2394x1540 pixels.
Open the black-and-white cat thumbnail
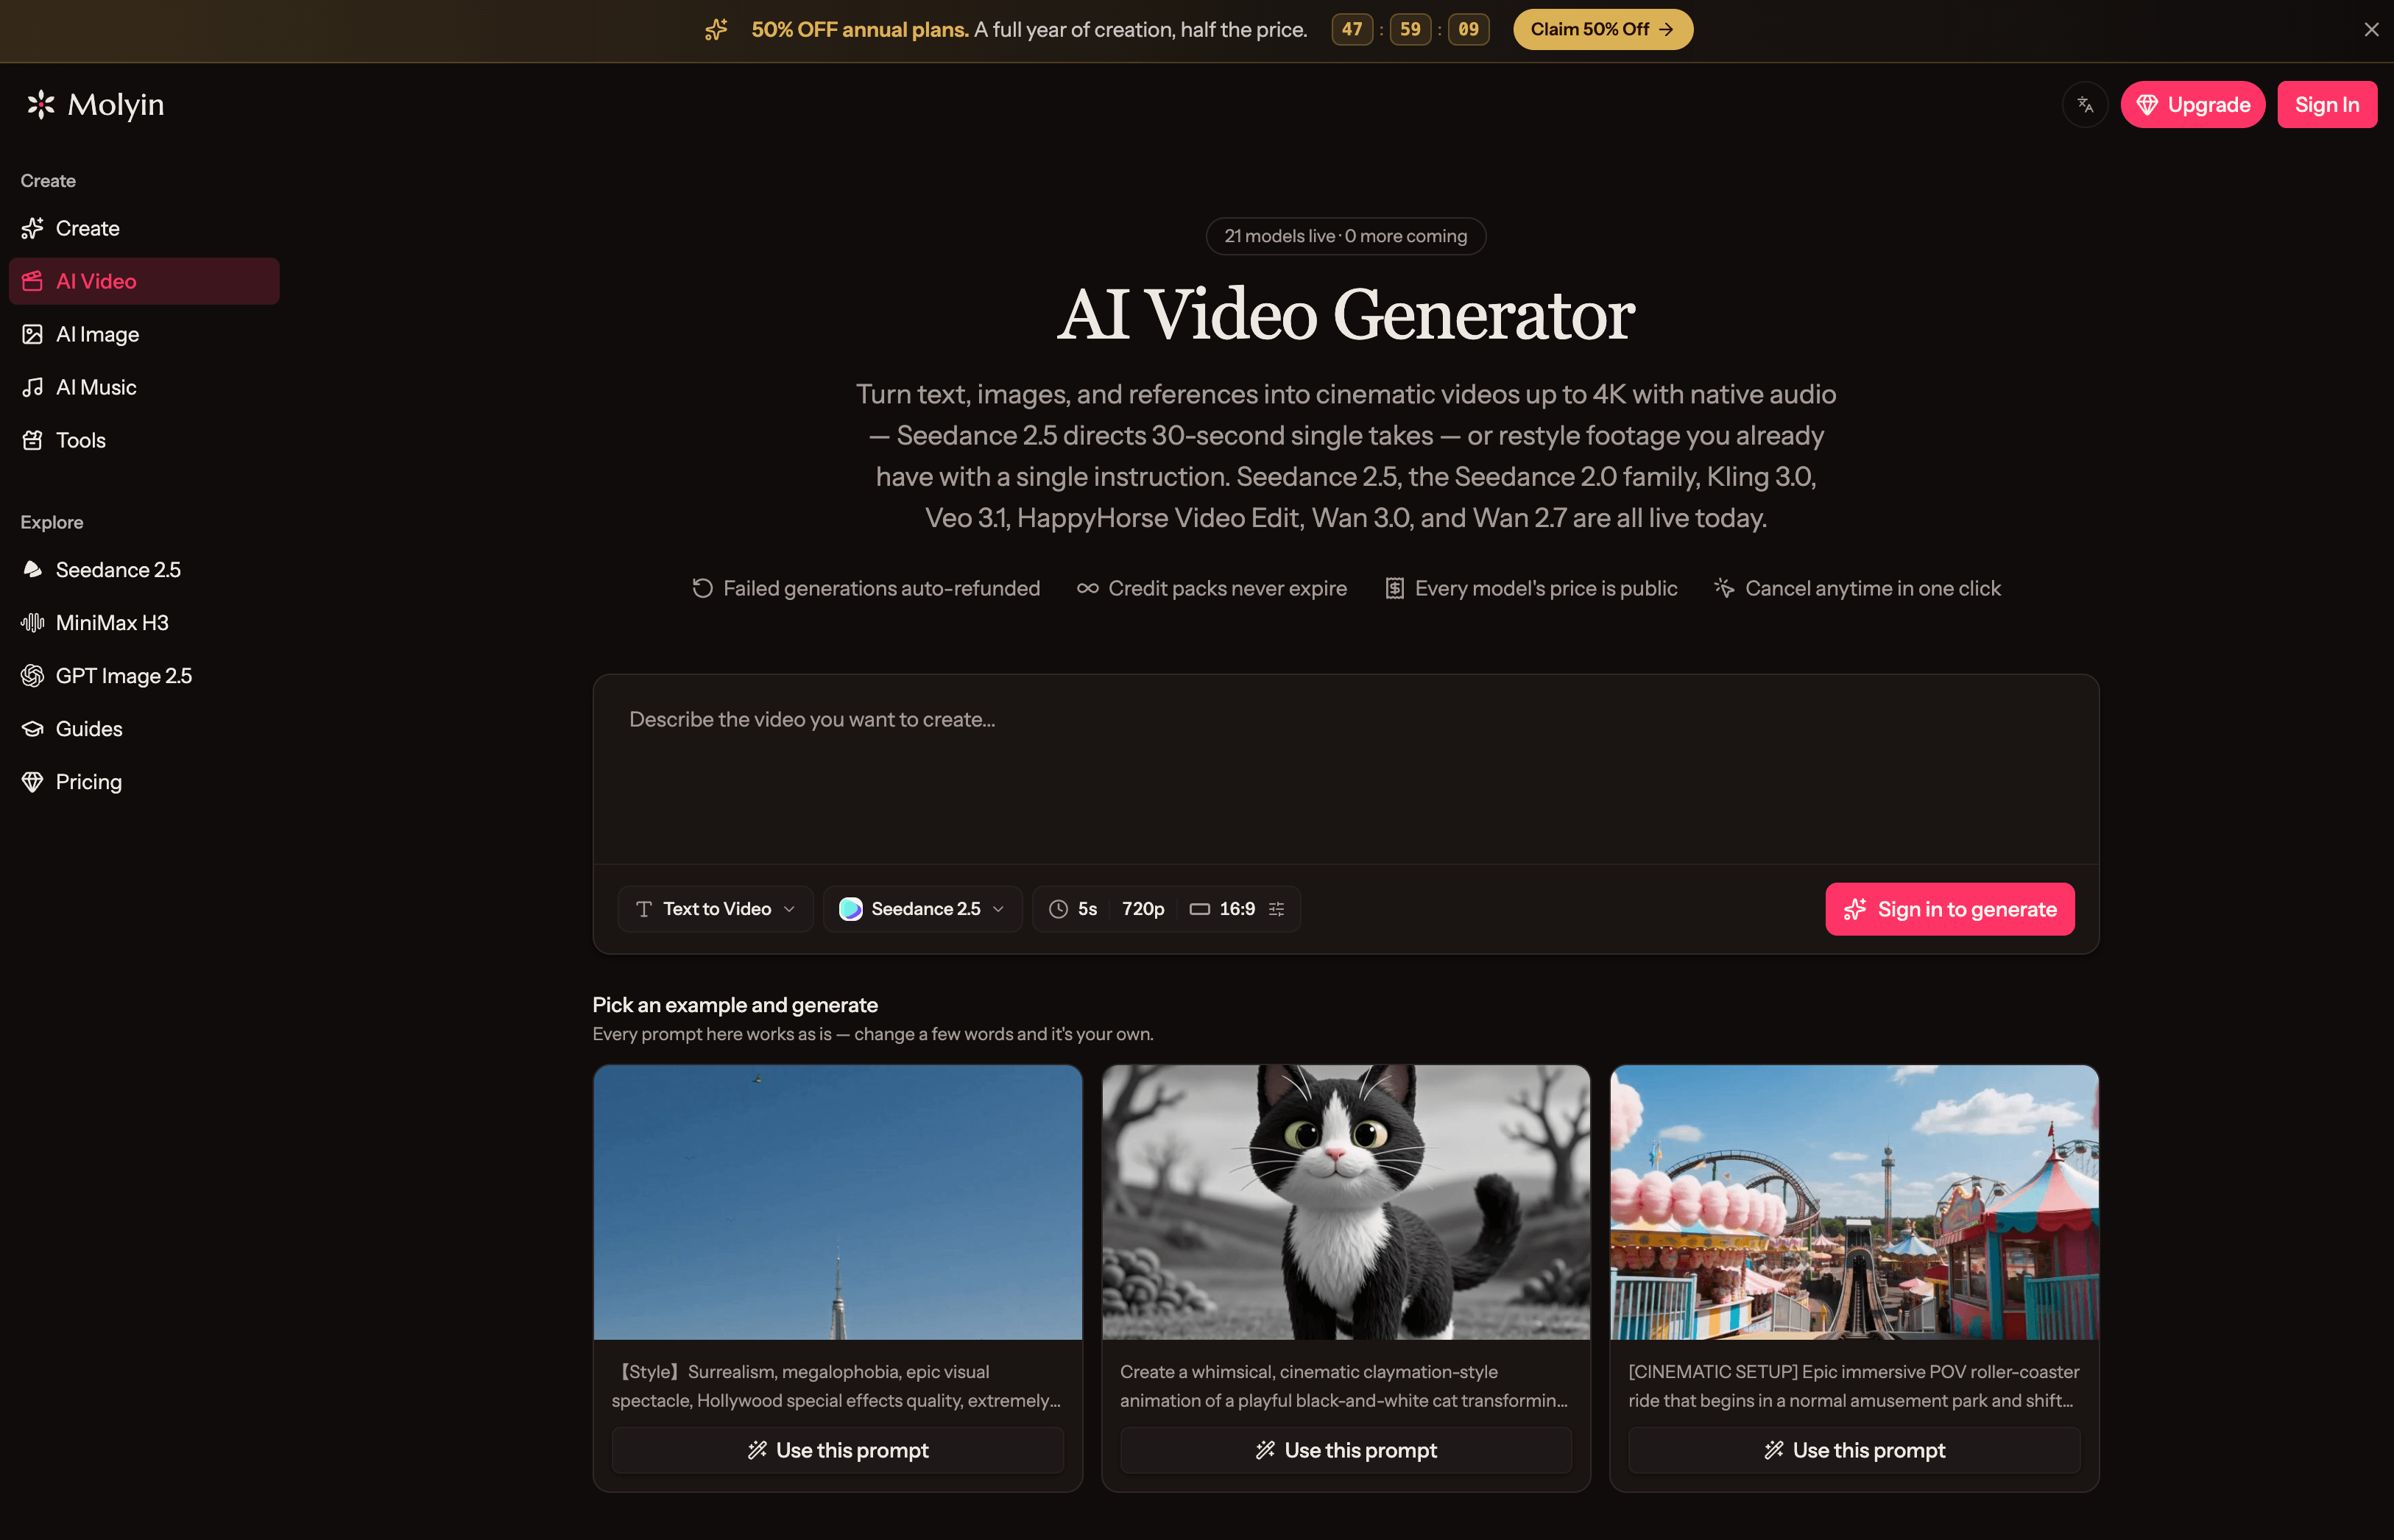pyautogui.click(x=1346, y=1202)
